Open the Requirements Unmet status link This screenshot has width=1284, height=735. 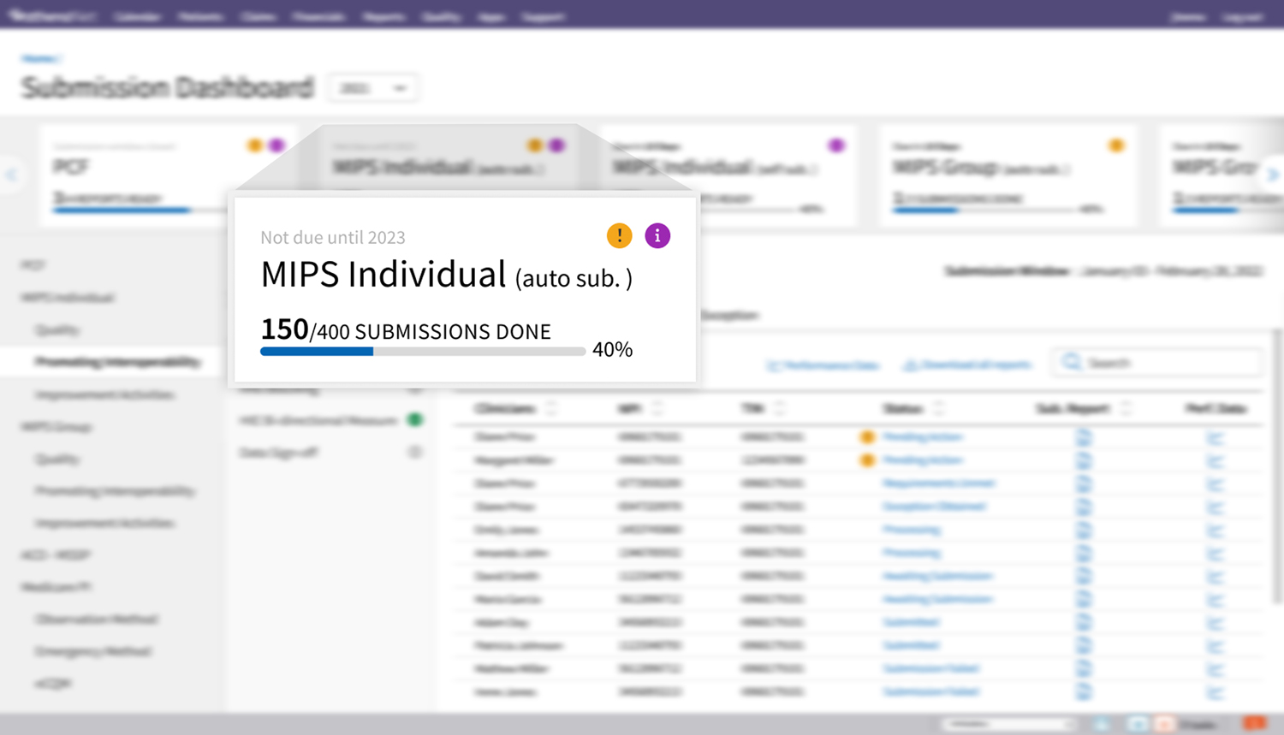point(938,483)
